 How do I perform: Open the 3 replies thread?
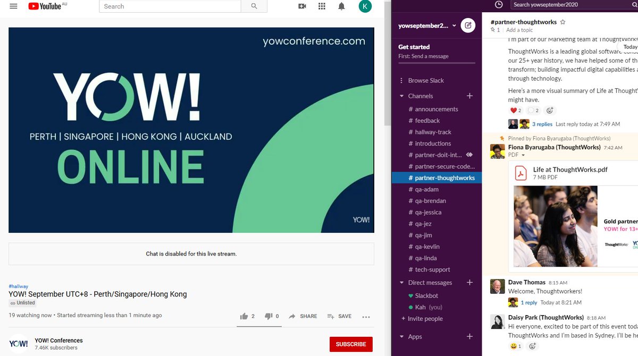tap(542, 124)
